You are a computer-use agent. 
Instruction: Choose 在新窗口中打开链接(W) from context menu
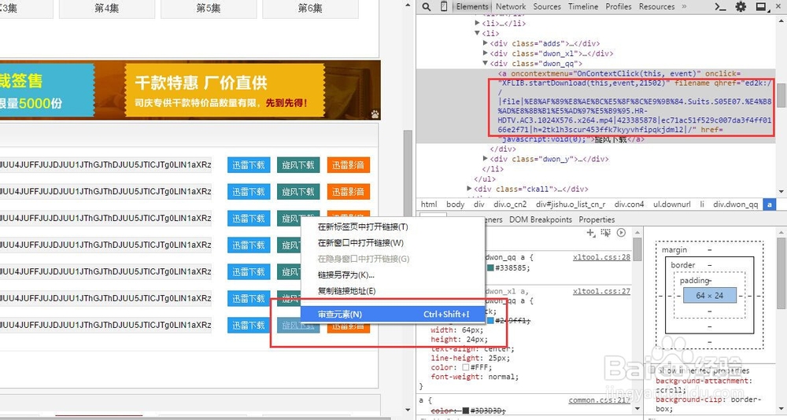pyautogui.click(x=393, y=243)
